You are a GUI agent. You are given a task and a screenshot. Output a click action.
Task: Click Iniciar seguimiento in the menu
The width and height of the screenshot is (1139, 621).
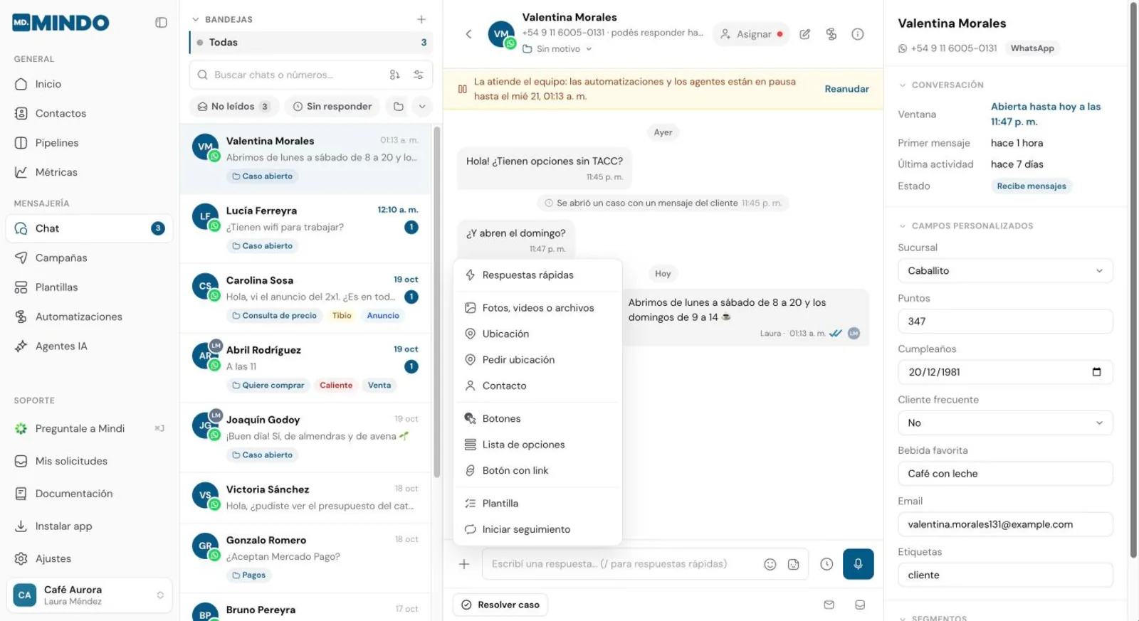(x=537, y=529)
